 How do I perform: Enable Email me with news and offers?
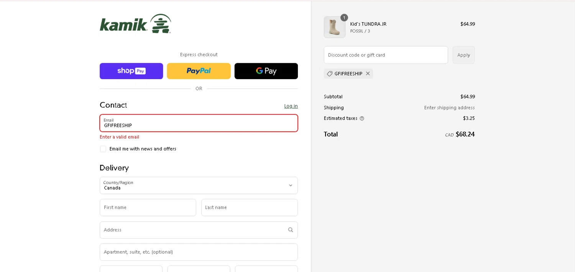click(x=103, y=149)
